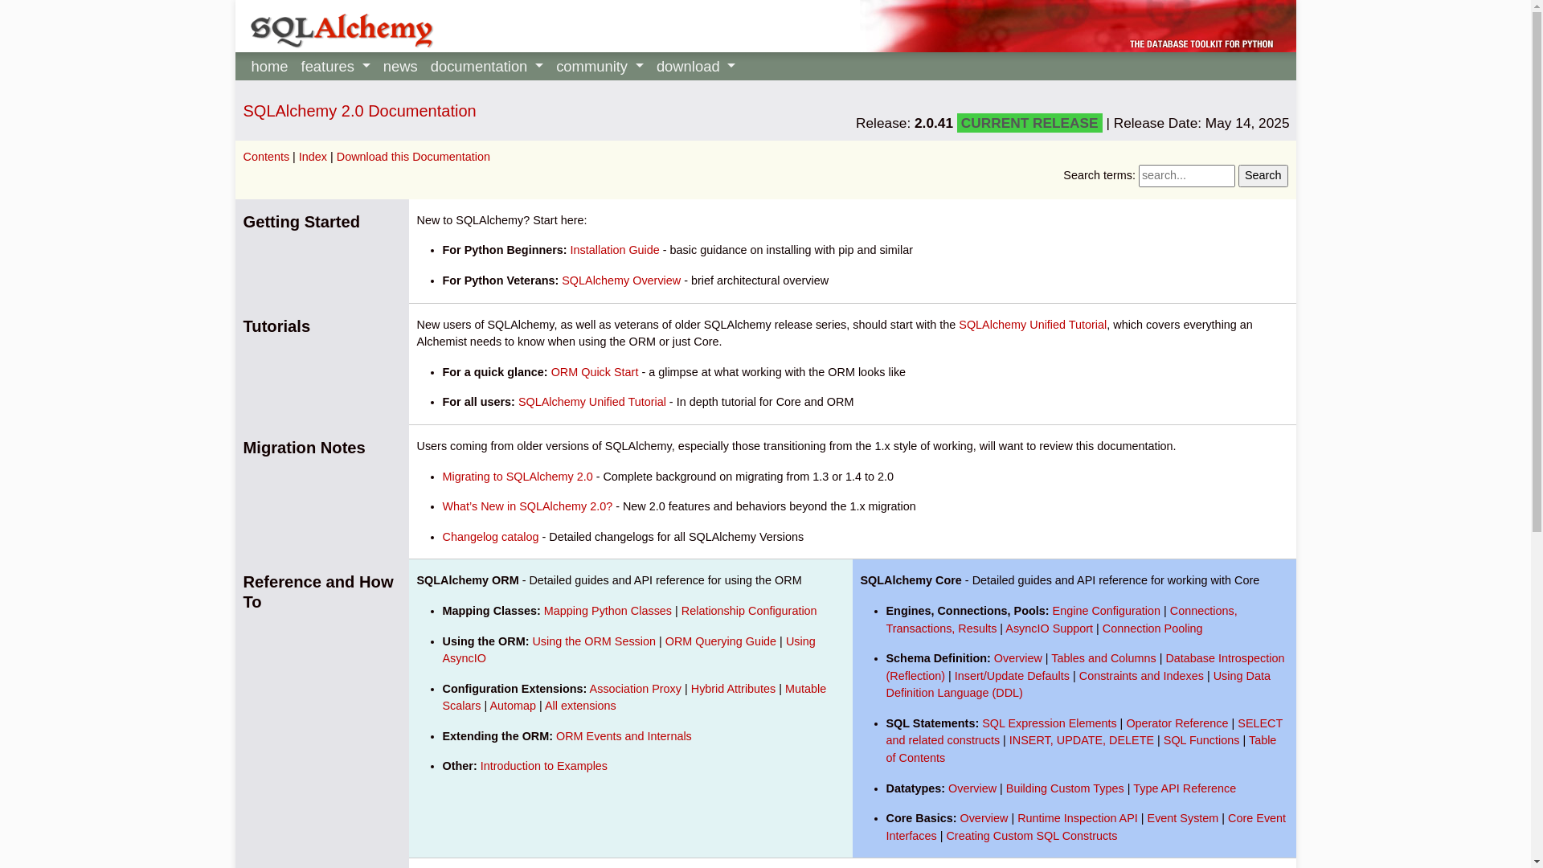Open Operator Reference link

[x=1177, y=723]
